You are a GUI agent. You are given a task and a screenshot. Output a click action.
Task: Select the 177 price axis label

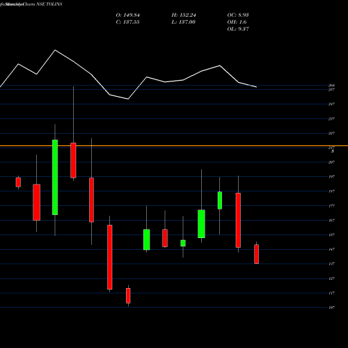331,206
